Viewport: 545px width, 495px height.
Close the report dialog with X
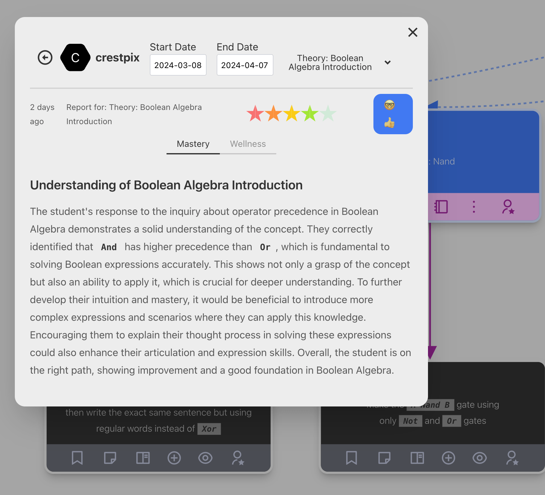click(413, 32)
